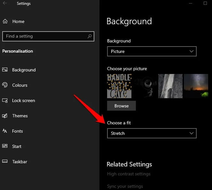Select the Handle With Care picture
The image size is (212, 190).
[x=119, y=86]
